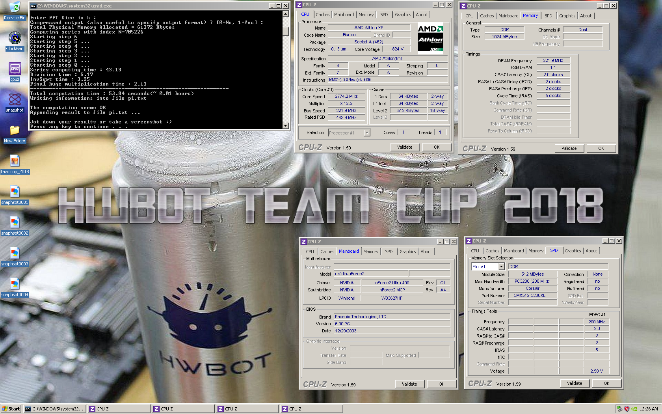Open the Recycle Bin desktop icon
This screenshot has height=414, width=662.
[x=15, y=7]
